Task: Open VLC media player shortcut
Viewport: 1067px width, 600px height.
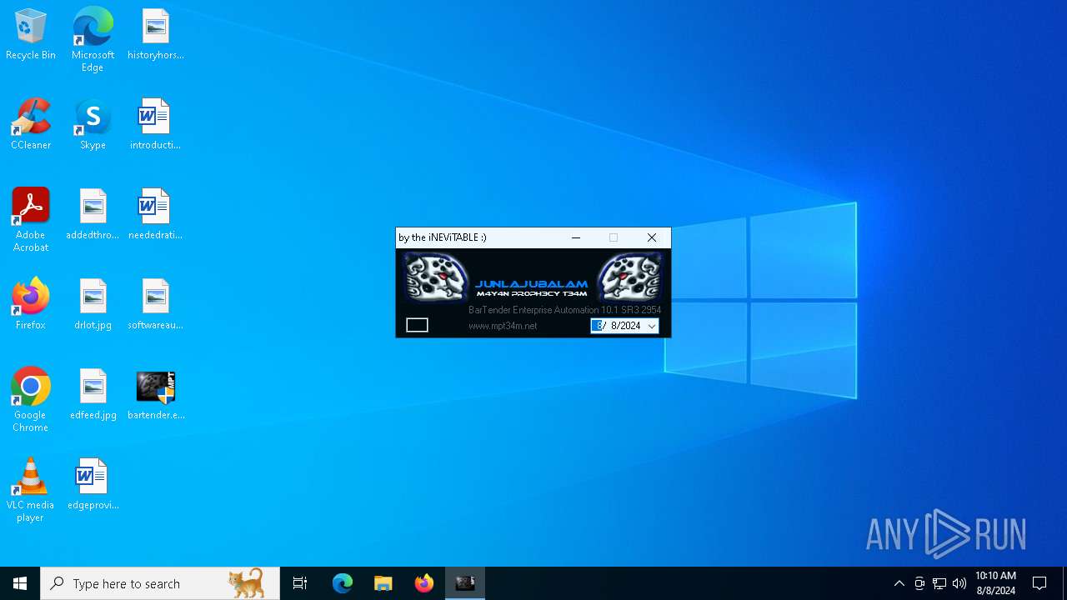Action: click(31, 490)
